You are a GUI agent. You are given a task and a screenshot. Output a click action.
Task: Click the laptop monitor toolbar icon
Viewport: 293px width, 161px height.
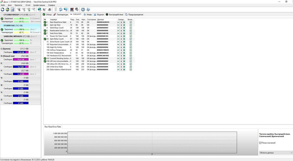72,9
